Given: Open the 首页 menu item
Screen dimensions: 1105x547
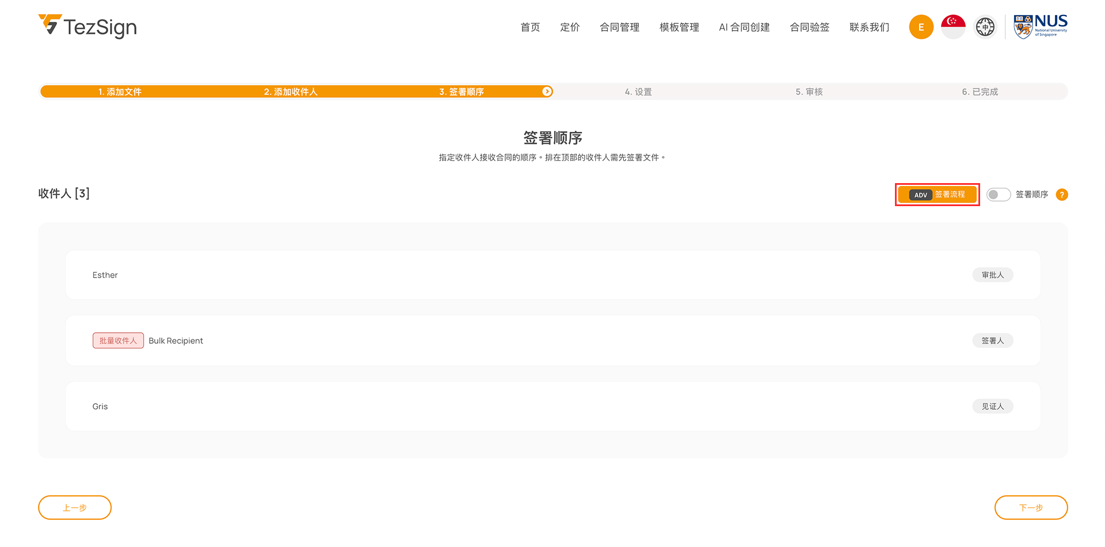Looking at the screenshot, I should pyautogui.click(x=530, y=27).
